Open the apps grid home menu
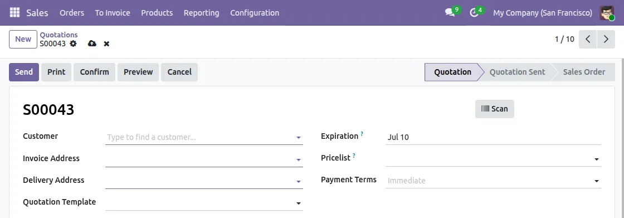Viewport: 624px width, 218px height. tap(14, 13)
